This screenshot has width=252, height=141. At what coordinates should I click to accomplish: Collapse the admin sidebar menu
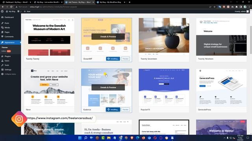click(9, 74)
